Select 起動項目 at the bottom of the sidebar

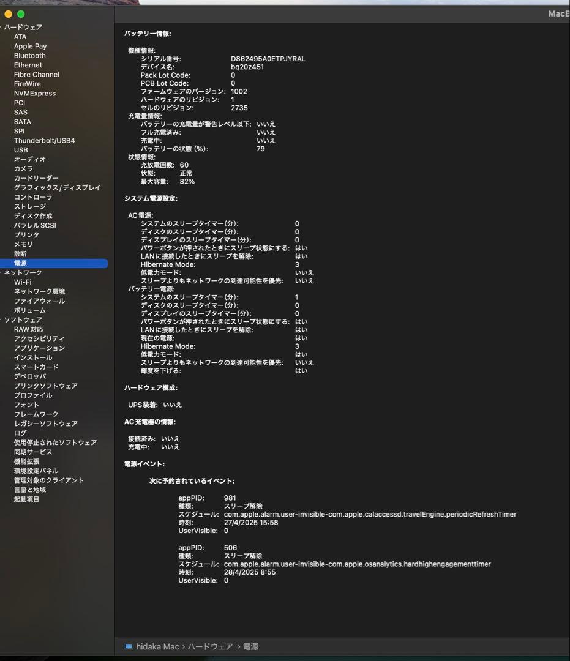point(28,499)
